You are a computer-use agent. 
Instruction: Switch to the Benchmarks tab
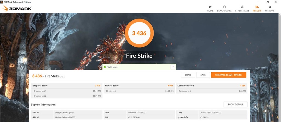click(224, 8)
